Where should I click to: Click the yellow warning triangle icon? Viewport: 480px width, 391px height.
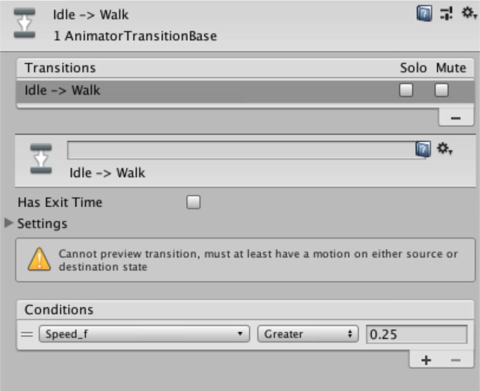click(x=39, y=260)
